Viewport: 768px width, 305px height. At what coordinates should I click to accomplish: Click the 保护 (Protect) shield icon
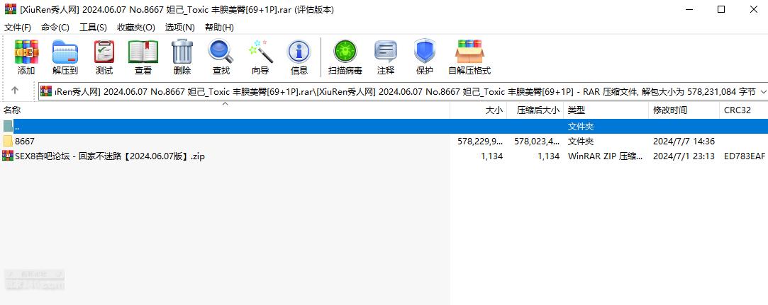[x=425, y=52]
